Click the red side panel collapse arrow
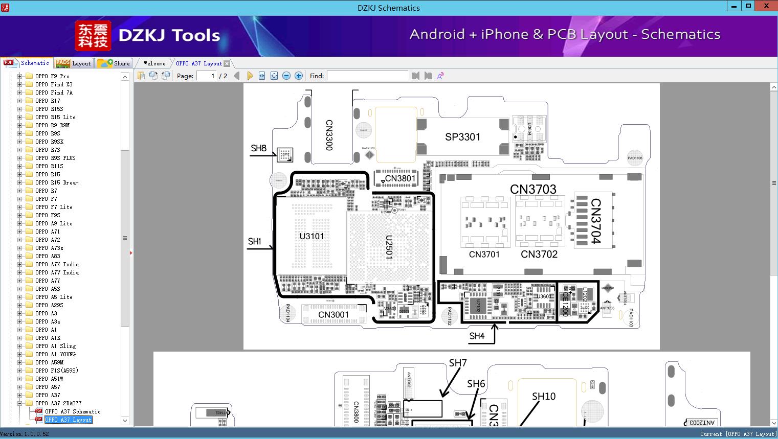The width and height of the screenshot is (778, 439). (x=131, y=253)
